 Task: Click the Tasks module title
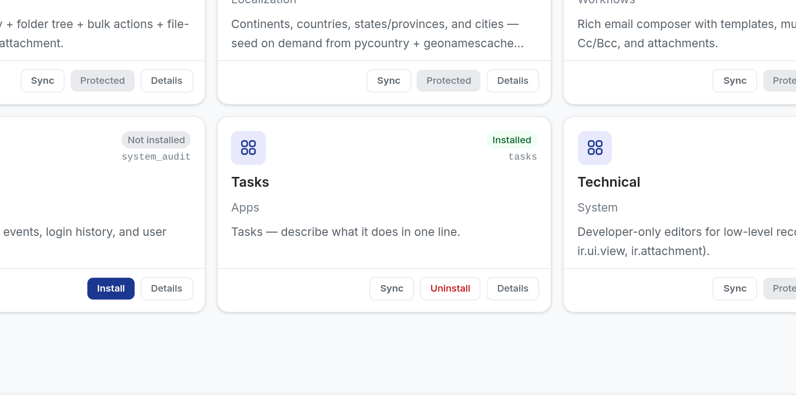pos(250,182)
